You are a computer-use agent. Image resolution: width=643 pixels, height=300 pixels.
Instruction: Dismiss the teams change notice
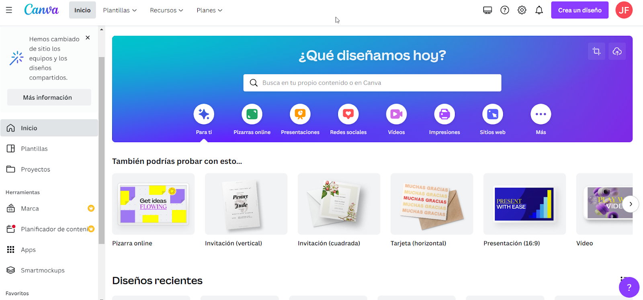(x=88, y=38)
